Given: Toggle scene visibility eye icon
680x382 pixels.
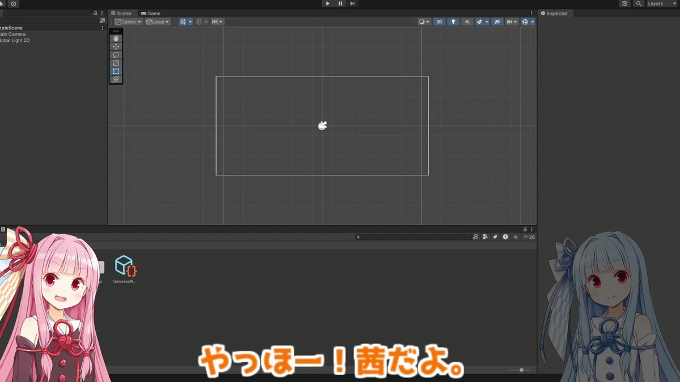Looking at the screenshot, I should coord(497,22).
